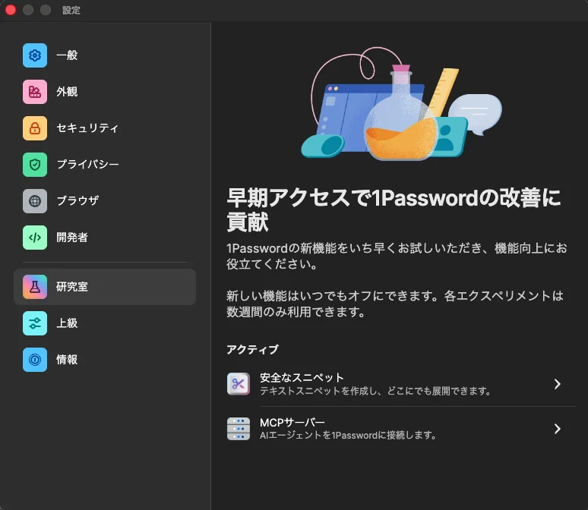Click the 外観 appearance palette icon
This screenshot has width=588, height=510.
pos(35,92)
